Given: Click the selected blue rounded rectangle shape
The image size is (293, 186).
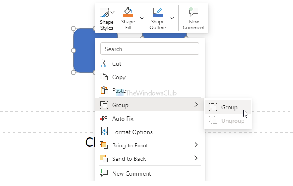Looking at the screenshot, I should coord(84,50).
